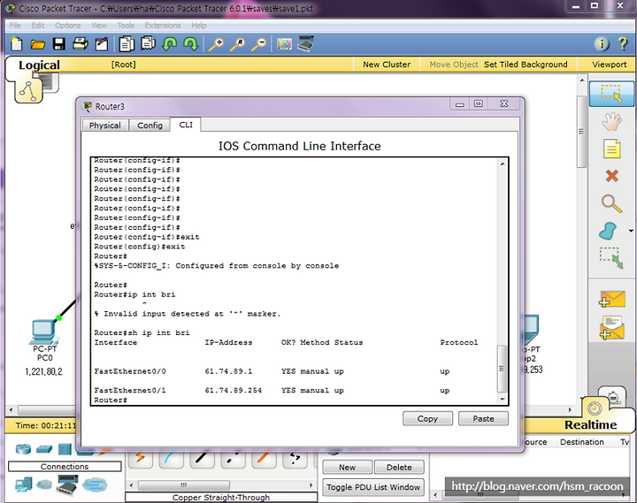Viewport: 637px width, 503px height.
Task: Select the Resize Shape tool
Action: click(x=611, y=258)
